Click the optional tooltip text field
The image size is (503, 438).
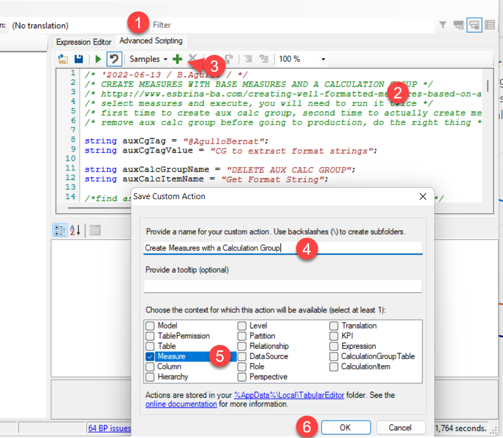(x=283, y=286)
